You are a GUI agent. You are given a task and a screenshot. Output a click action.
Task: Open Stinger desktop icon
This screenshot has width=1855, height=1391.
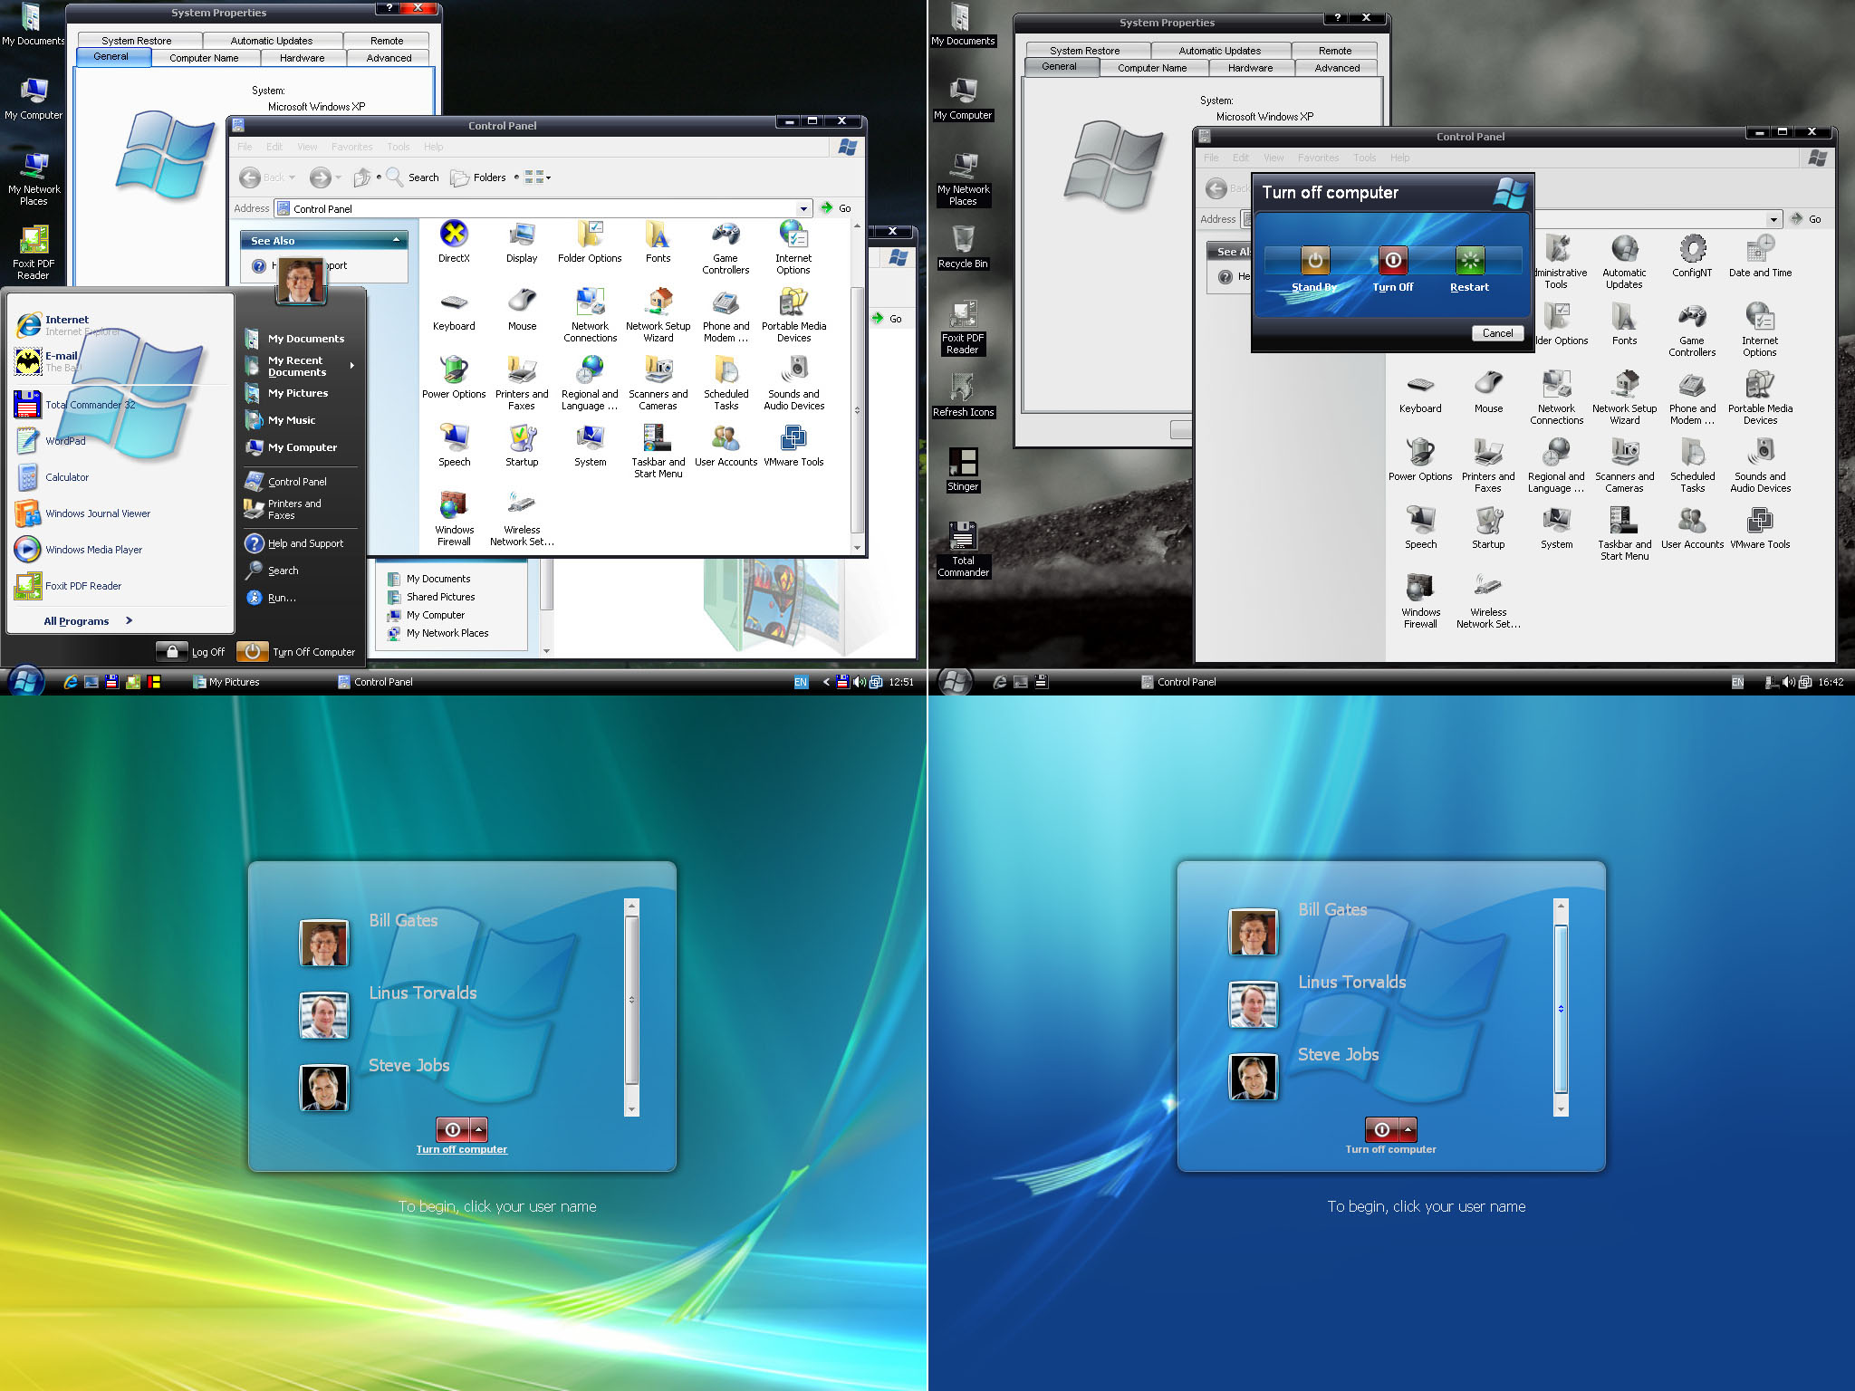963,470
